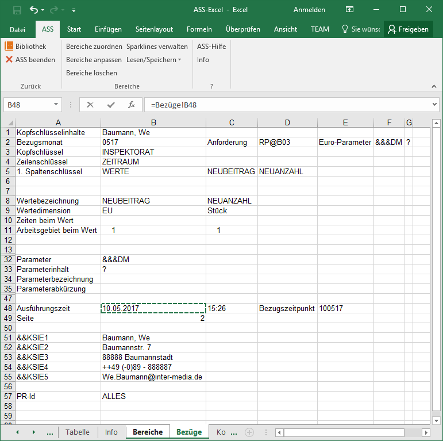Image resolution: width=443 pixels, height=441 pixels.
Task: Click the Save icon in title bar
Action: pos(17,10)
